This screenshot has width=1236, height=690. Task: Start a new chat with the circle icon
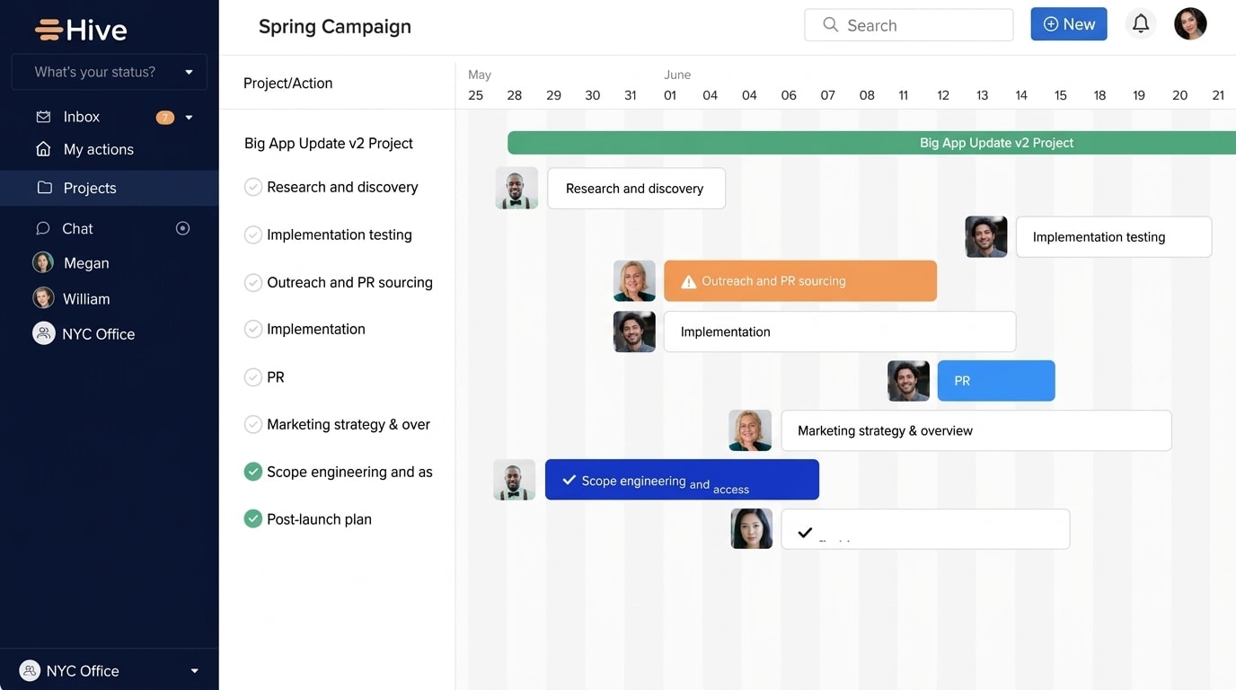182,228
